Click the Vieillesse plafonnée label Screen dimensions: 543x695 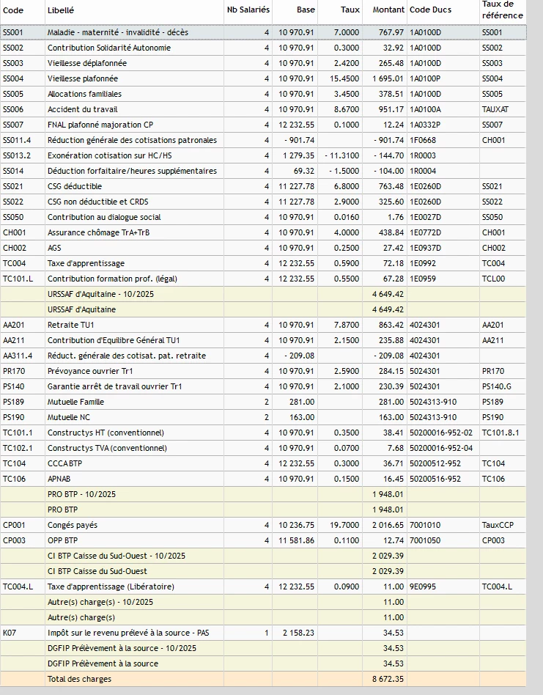pyautogui.click(x=83, y=79)
